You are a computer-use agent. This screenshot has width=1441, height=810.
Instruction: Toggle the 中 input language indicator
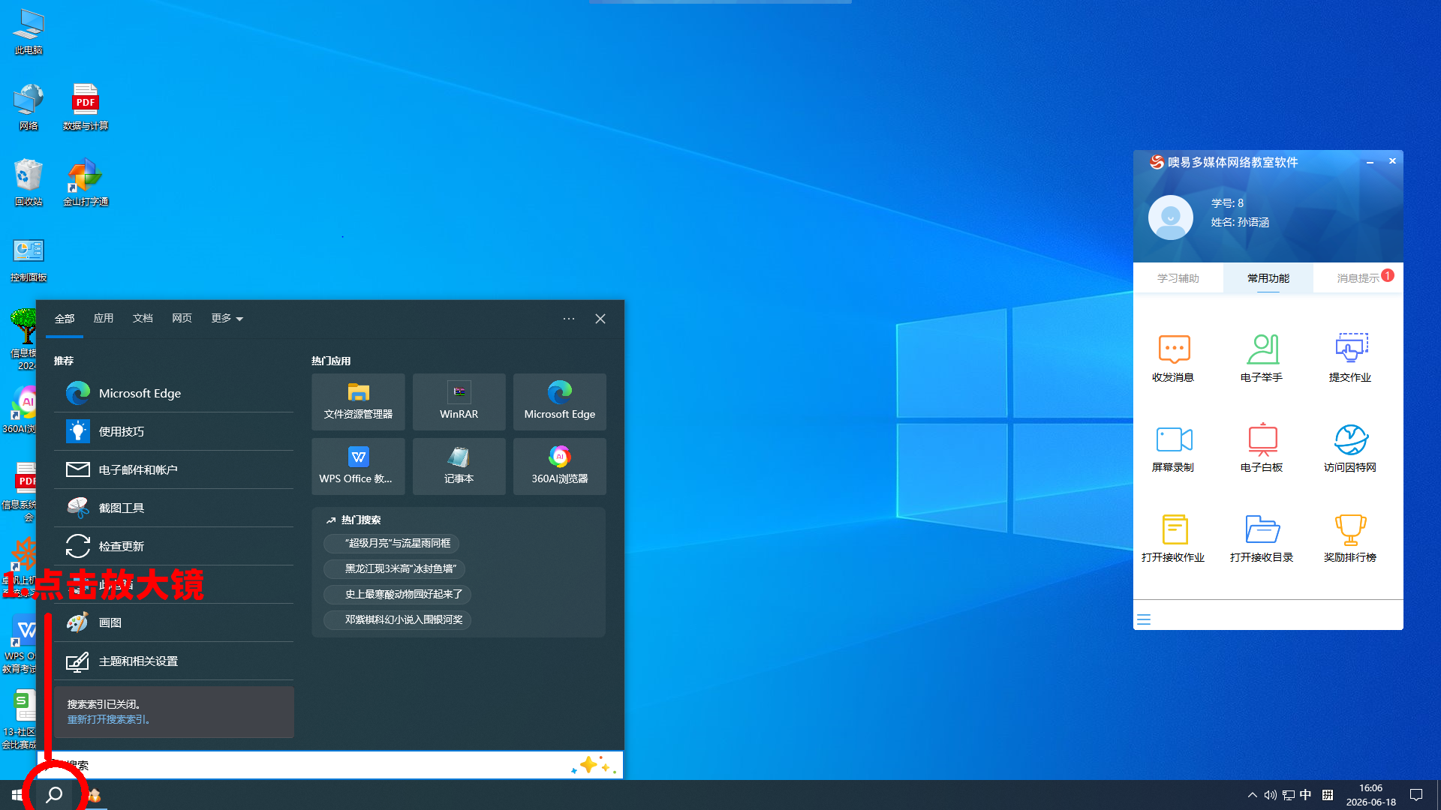(1306, 795)
